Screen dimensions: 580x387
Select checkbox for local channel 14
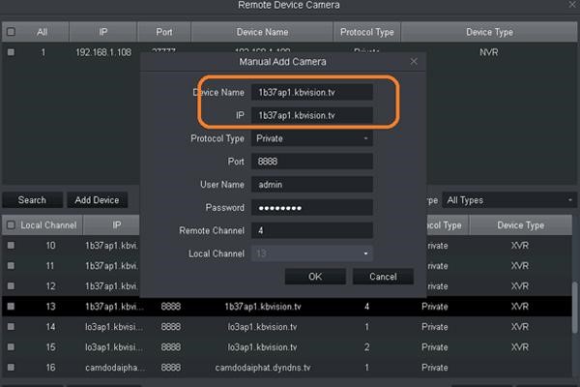pyautogui.click(x=11, y=327)
